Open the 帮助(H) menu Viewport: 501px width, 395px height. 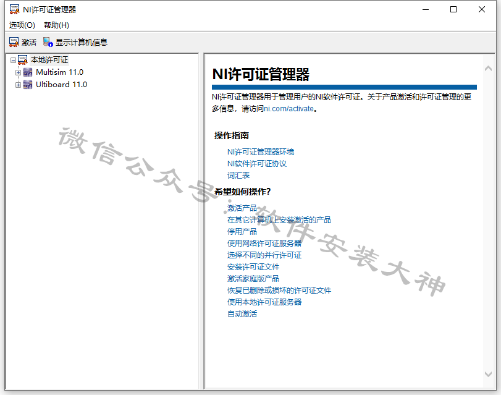[x=57, y=25]
